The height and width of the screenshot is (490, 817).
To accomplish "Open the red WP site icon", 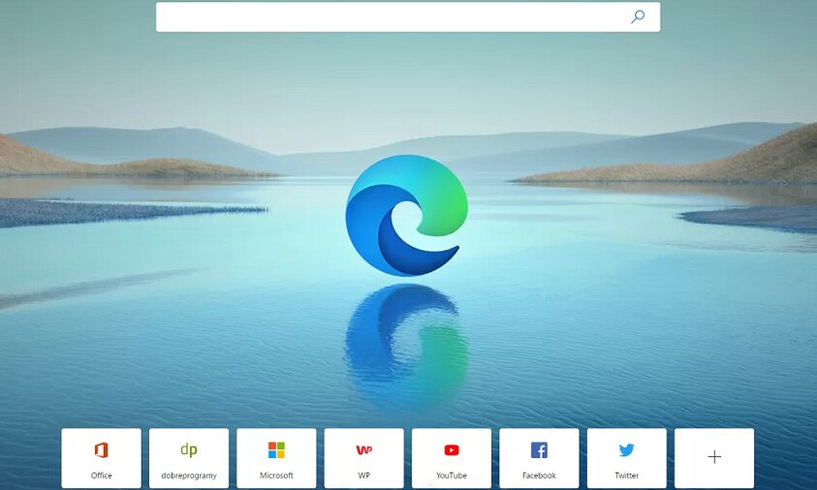I will pos(364,450).
